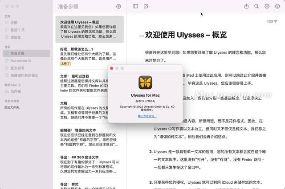Image resolution: width=285 pixels, height=189 pixels.
Task: Click the 废纸篓 trash icon
Action: [x=7, y=37]
